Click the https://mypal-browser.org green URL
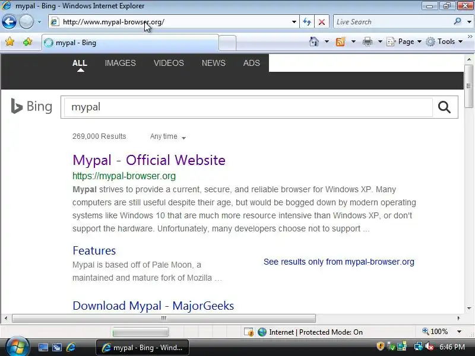The height and width of the screenshot is (356, 475). pos(124,176)
